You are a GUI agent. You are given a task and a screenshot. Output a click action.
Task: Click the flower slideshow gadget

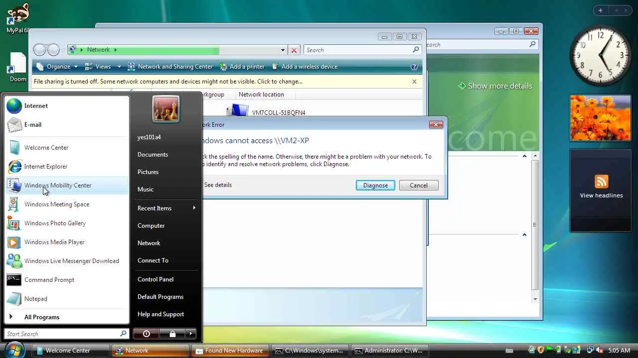click(x=601, y=118)
